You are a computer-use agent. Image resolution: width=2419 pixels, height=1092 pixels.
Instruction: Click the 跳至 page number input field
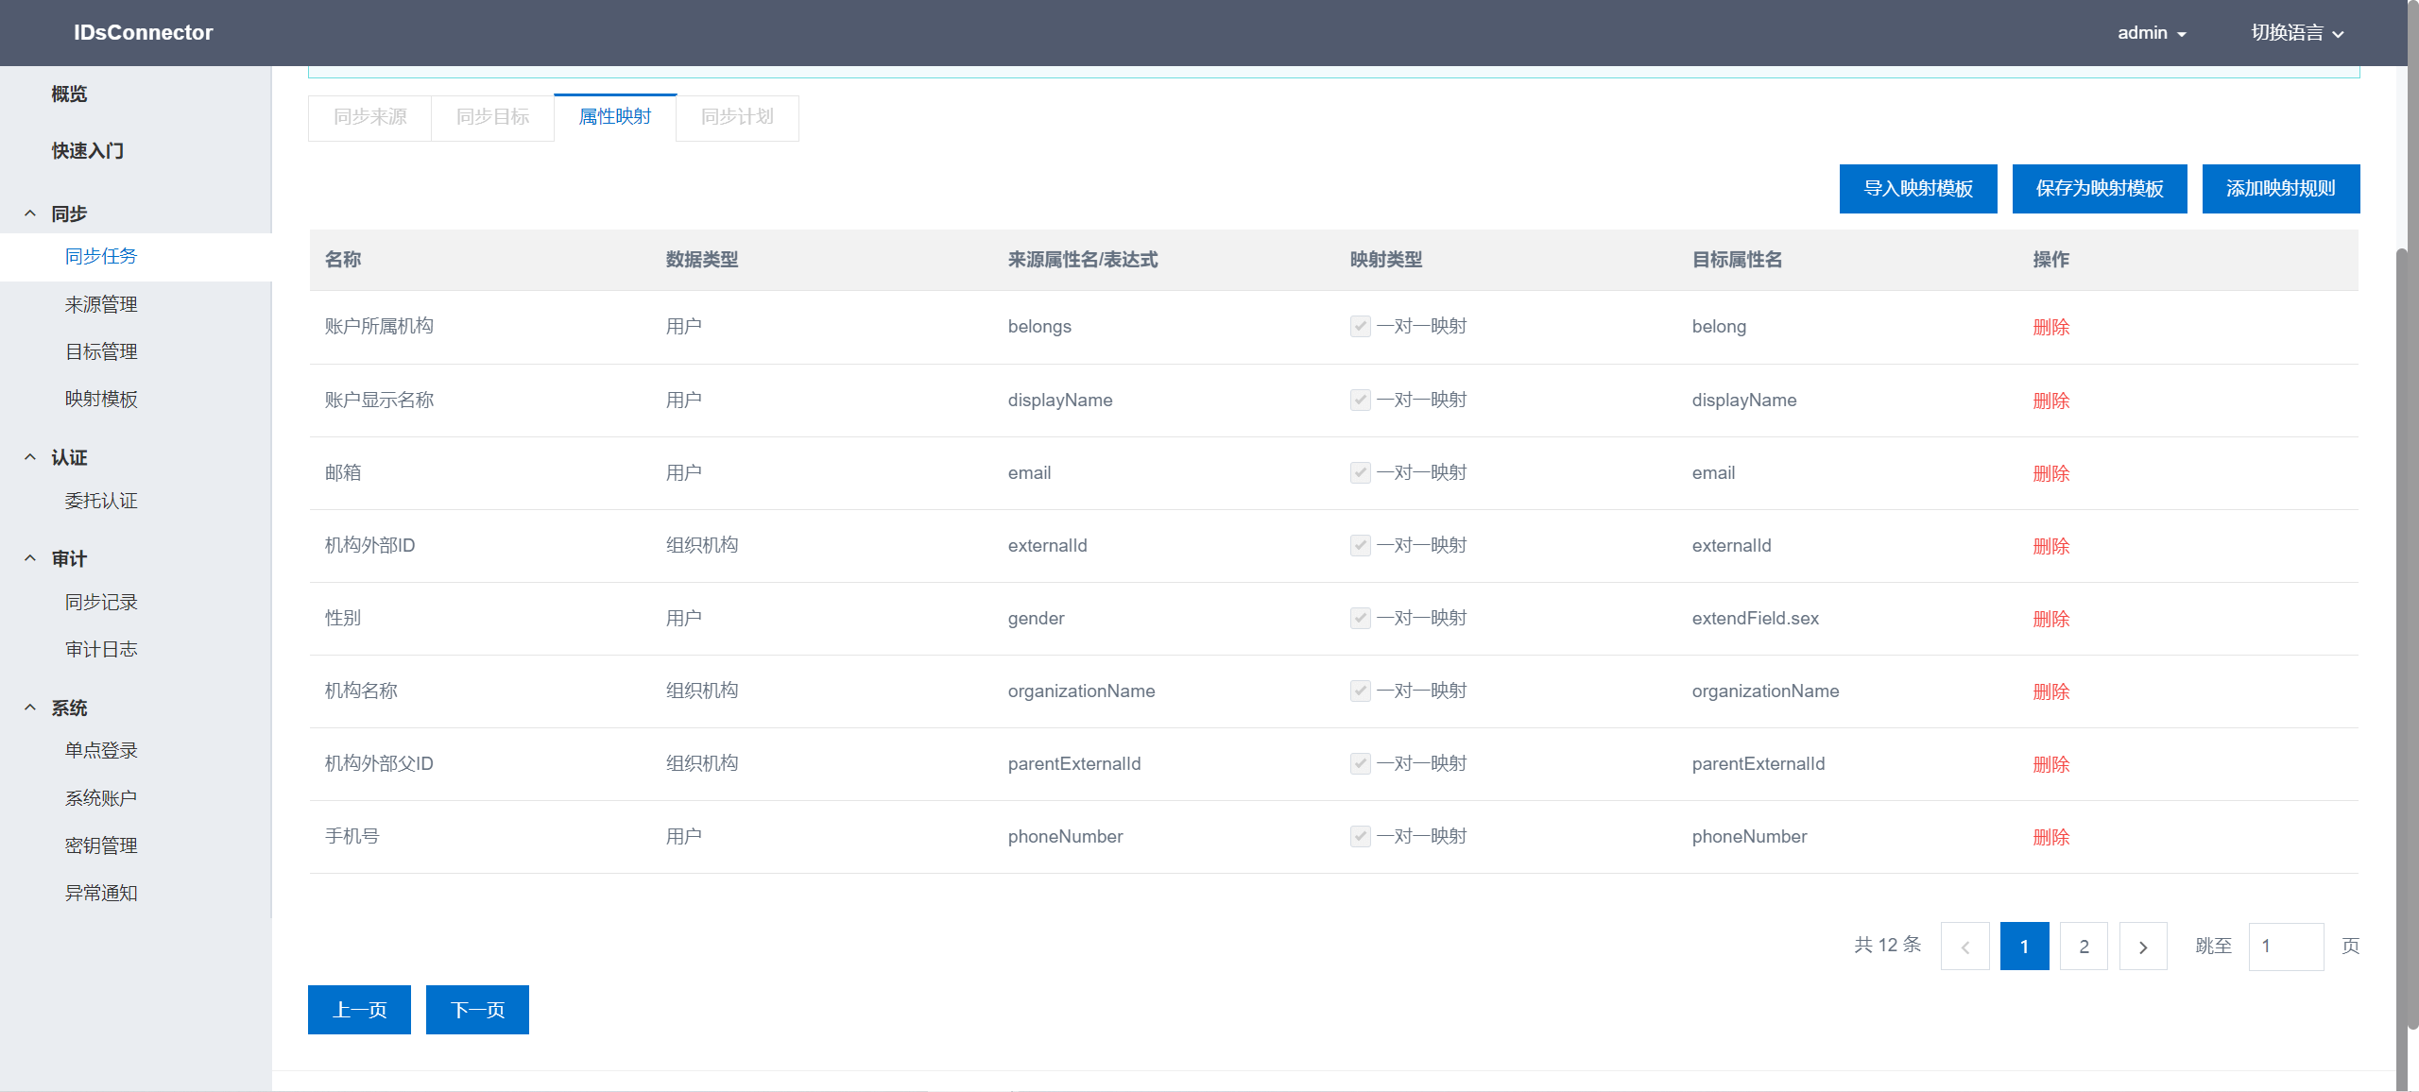click(x=2285, y=947)
